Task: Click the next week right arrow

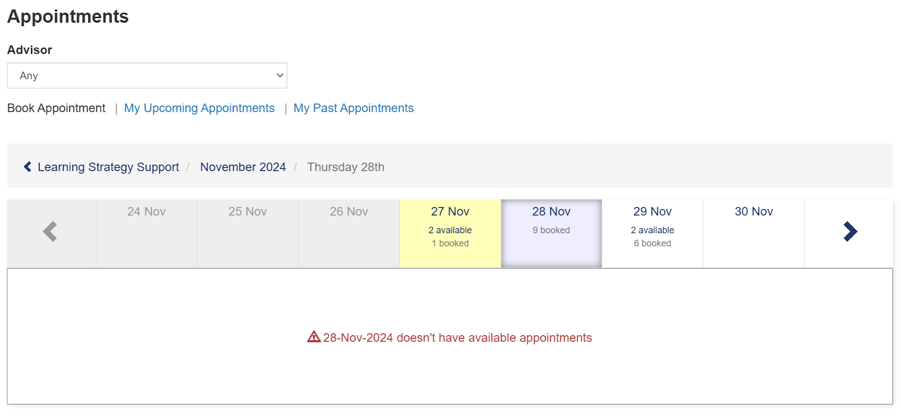Action: [850, 232]
